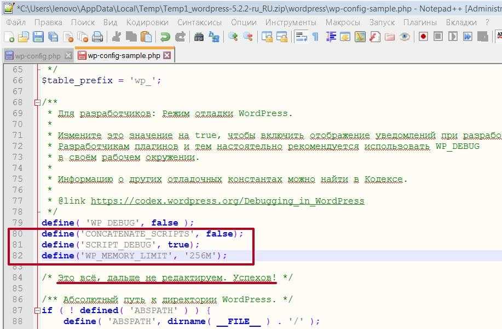Open the Кодировки menu
This screenshot has height=329, width=502.
pyautogui.click(x=147, y=22)
